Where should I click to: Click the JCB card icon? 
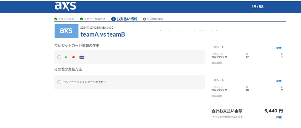tap(66, 57)
